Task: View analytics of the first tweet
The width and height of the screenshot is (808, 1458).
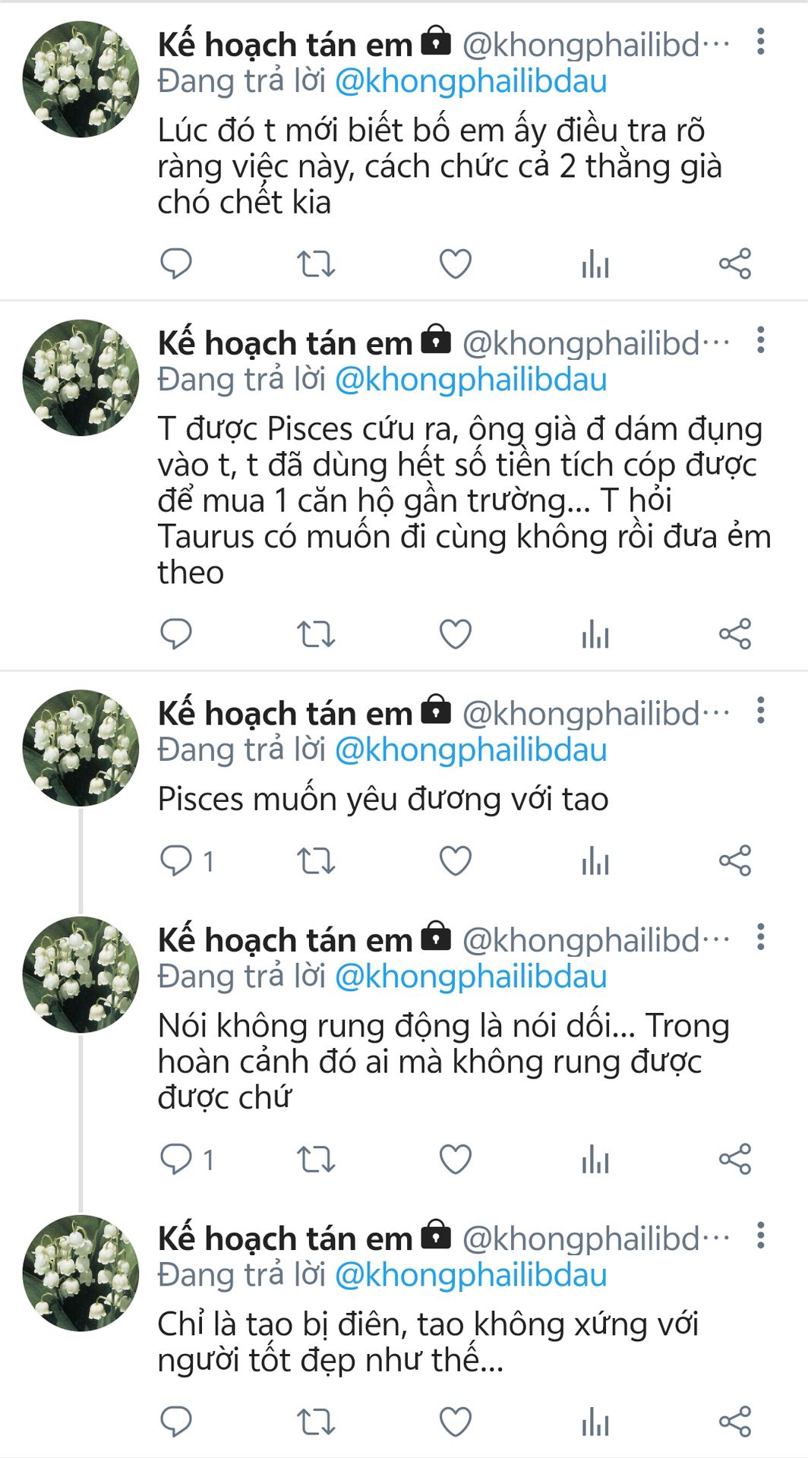Action: point(595,264)
